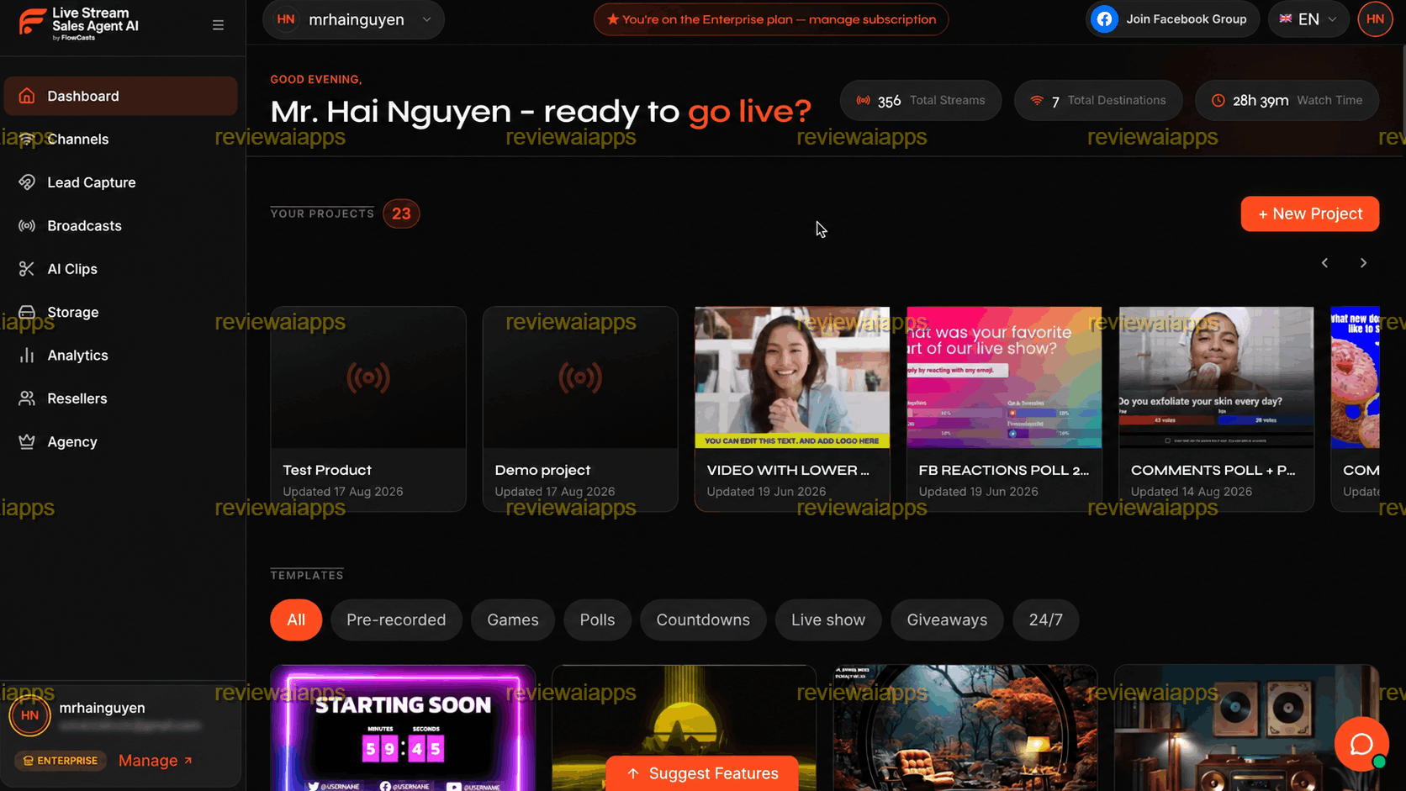Click the AI Clips scissors icon

coord(27,269)
